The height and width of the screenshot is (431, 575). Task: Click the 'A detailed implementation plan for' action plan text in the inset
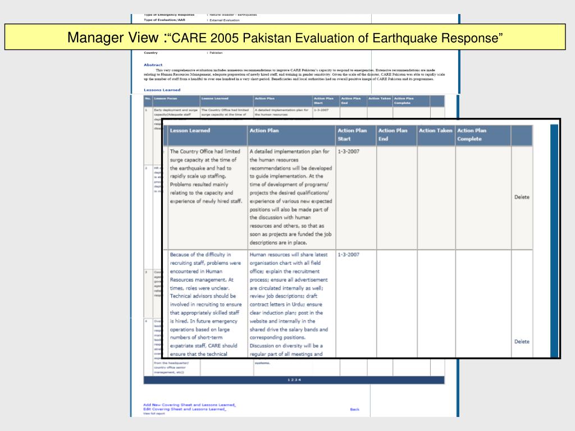coord(289,152)
